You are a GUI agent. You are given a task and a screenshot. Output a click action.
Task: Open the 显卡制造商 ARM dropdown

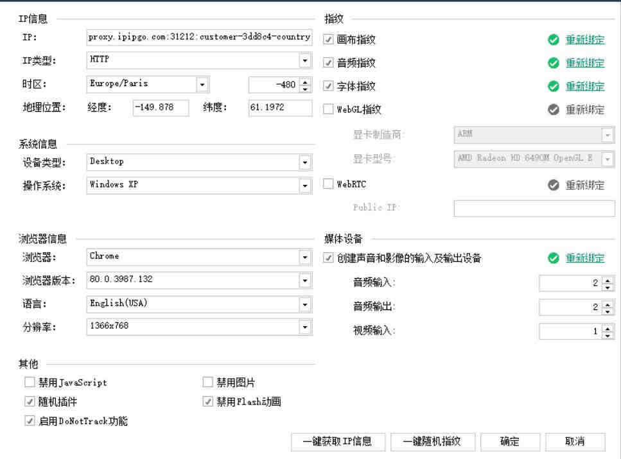point(608,135)
